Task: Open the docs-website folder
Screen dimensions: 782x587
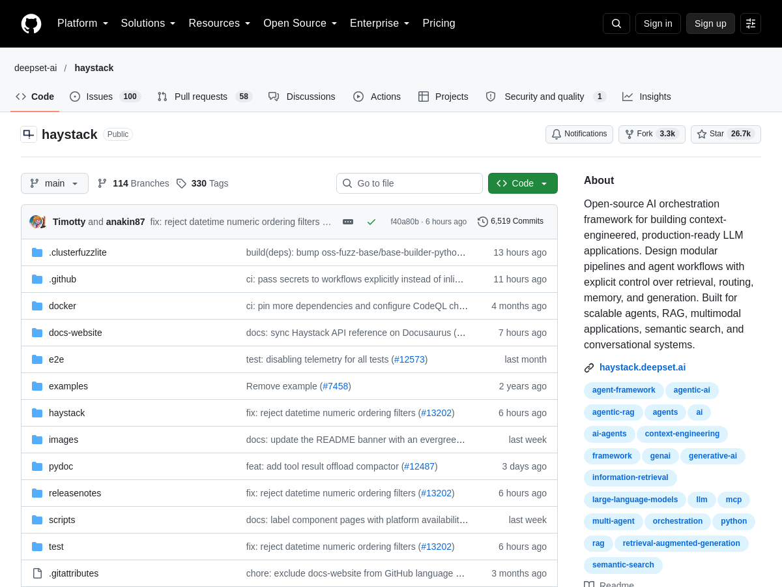Action: 76,333
